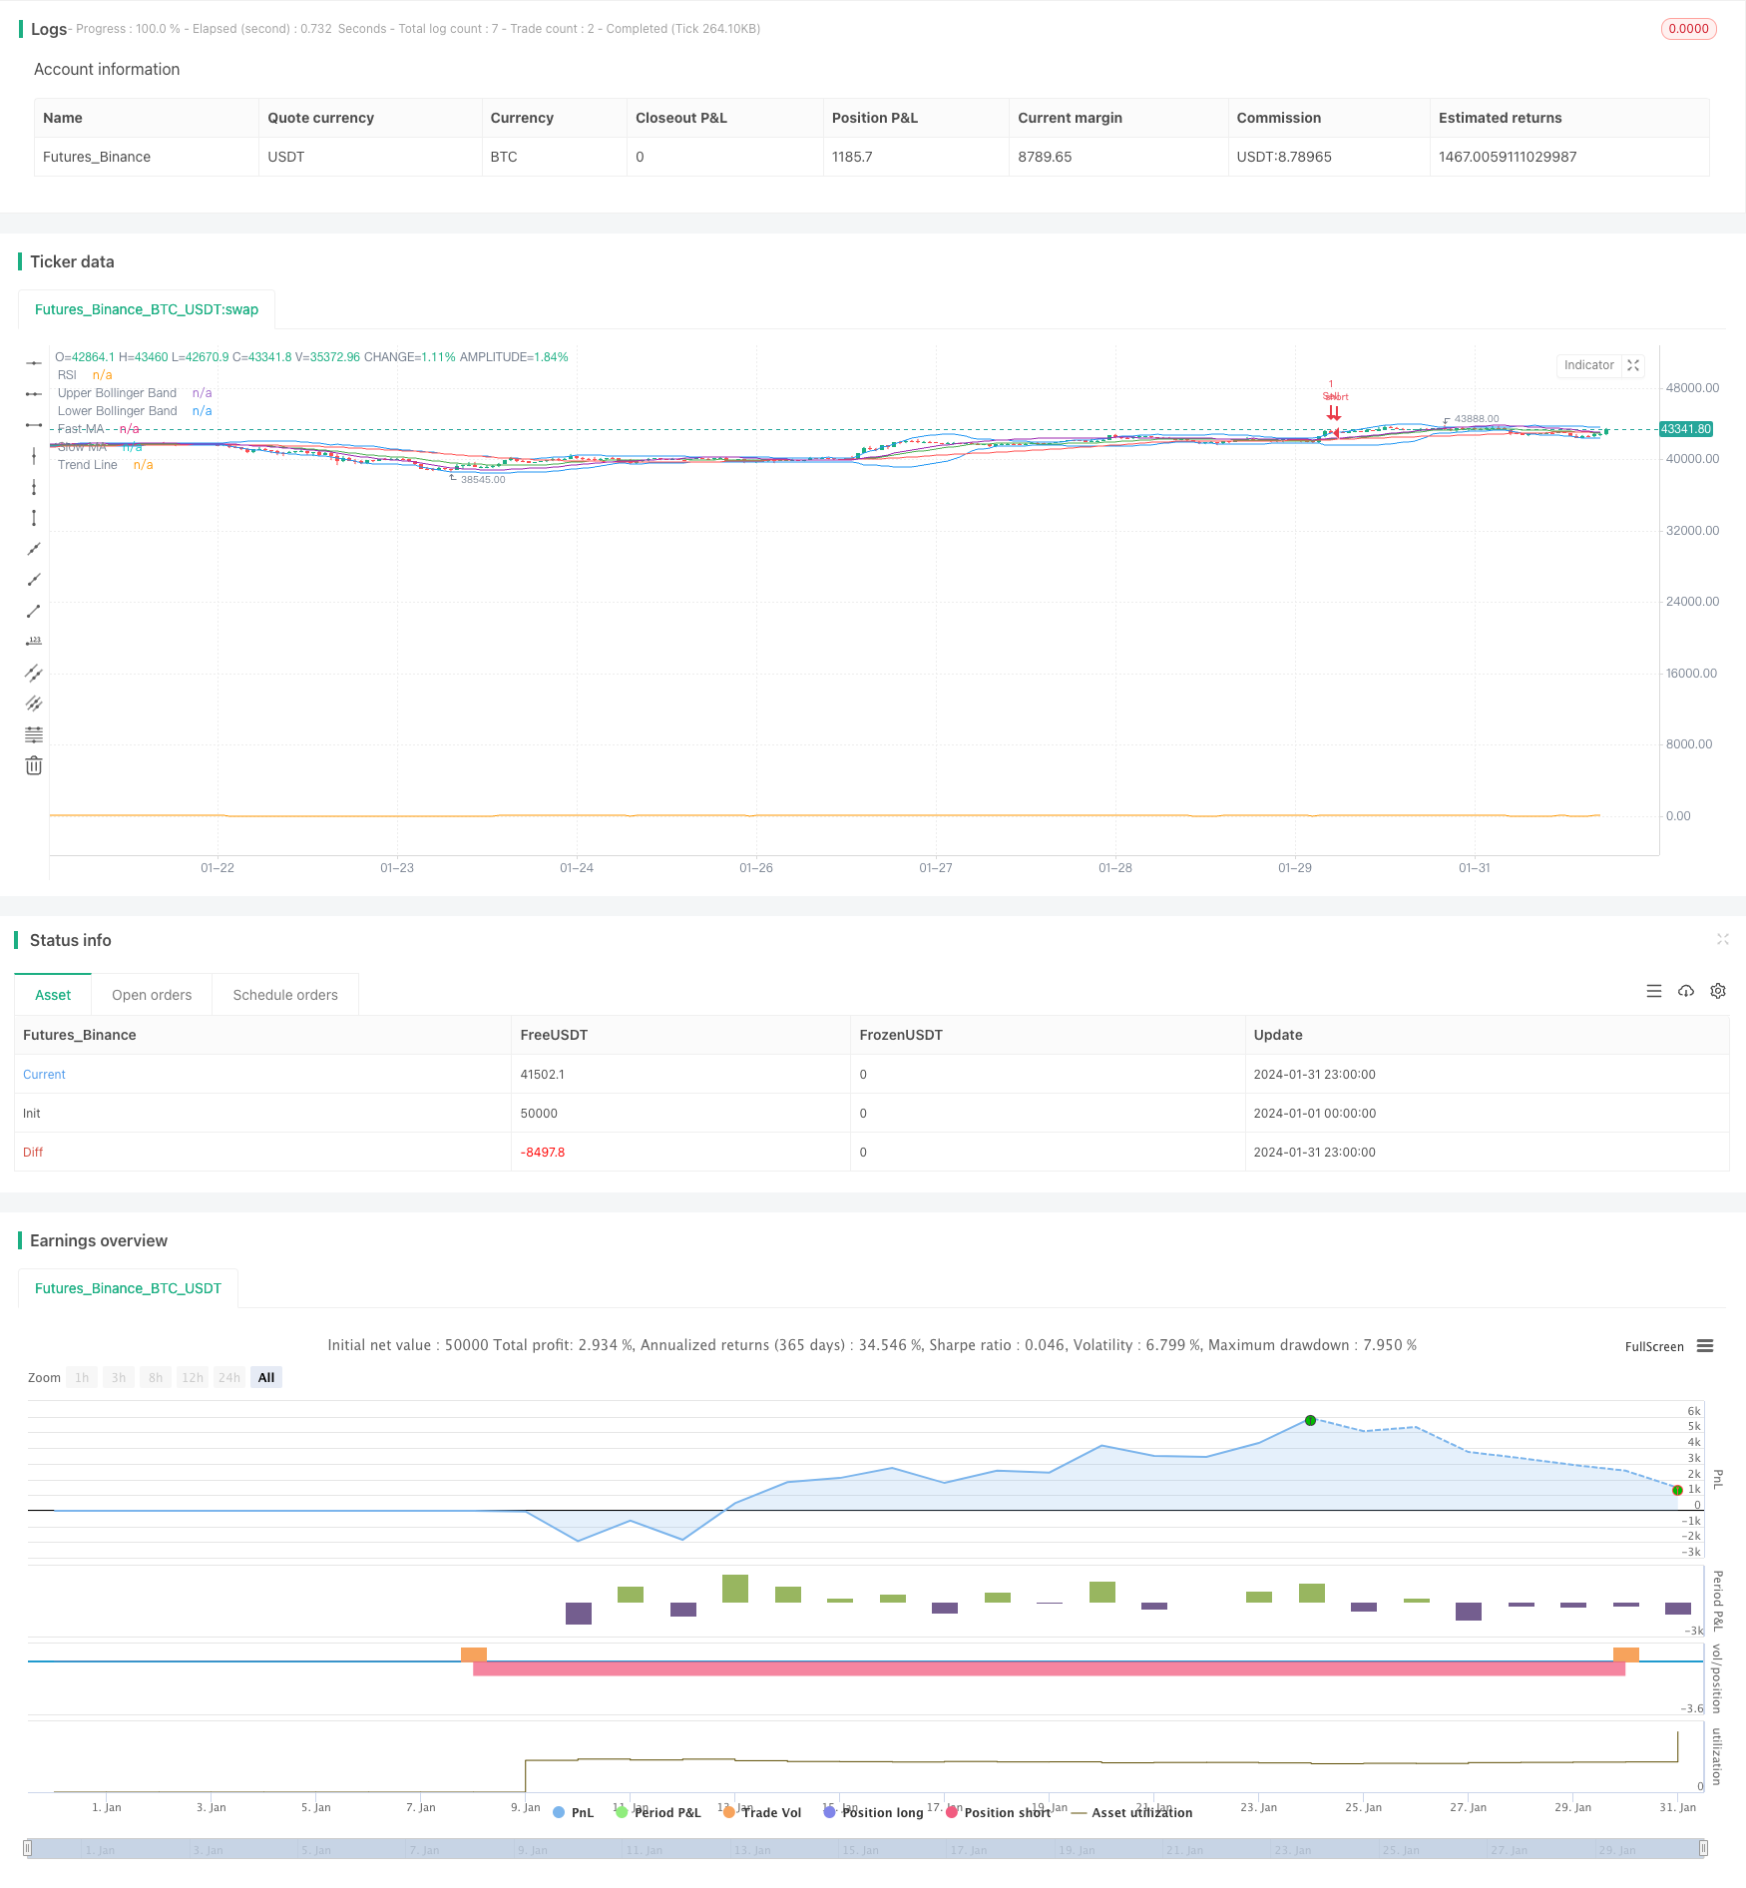Set zoom range to 3h
1746x1888 pixels.
119,1378
